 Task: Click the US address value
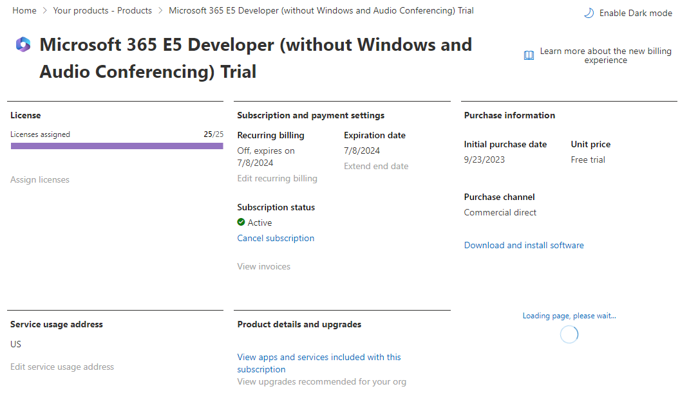16,344
